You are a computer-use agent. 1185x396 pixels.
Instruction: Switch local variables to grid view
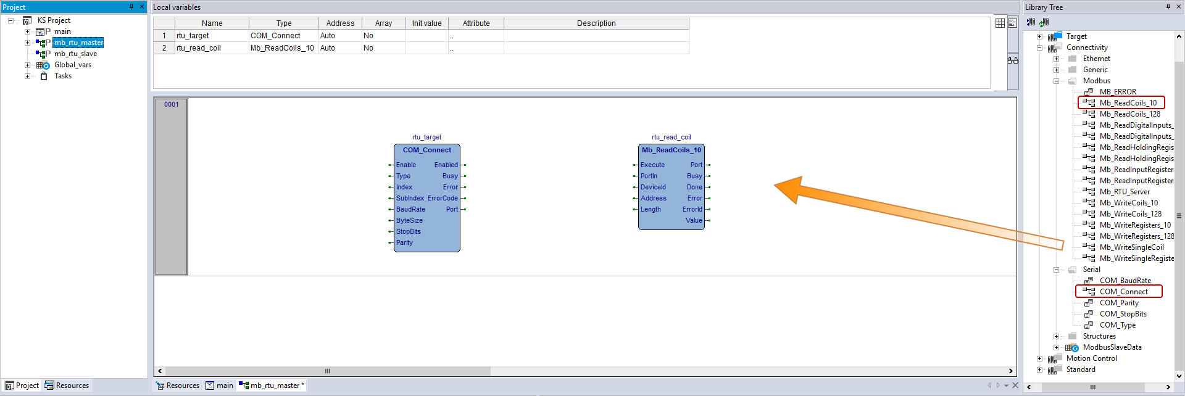click(x=1000, y=23)
